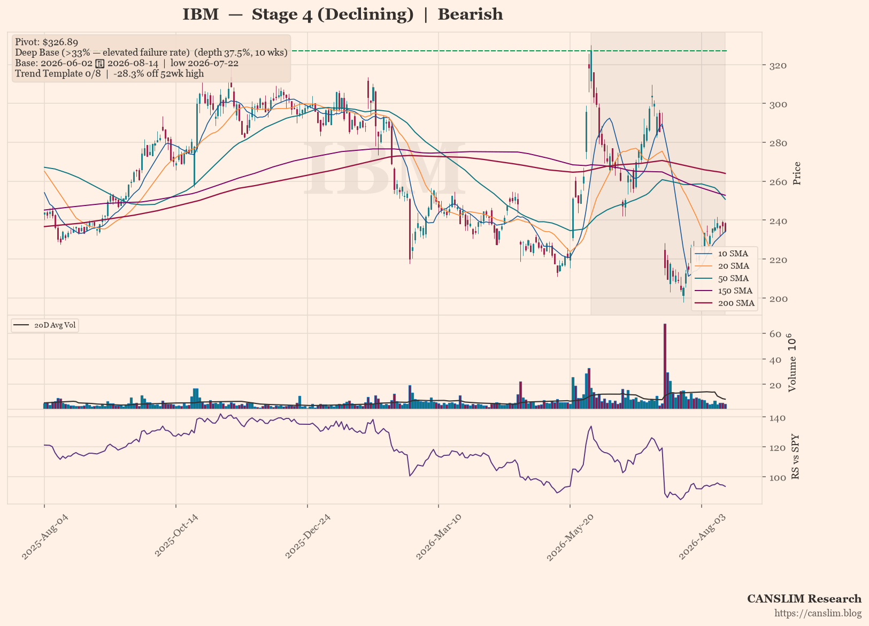Click the 'Pivot: $326.89' annotation line

47,42
